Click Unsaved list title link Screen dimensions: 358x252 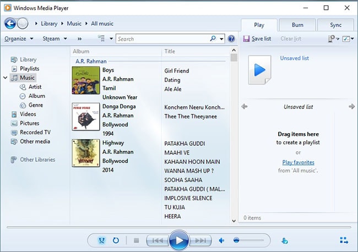pos(294,58)
